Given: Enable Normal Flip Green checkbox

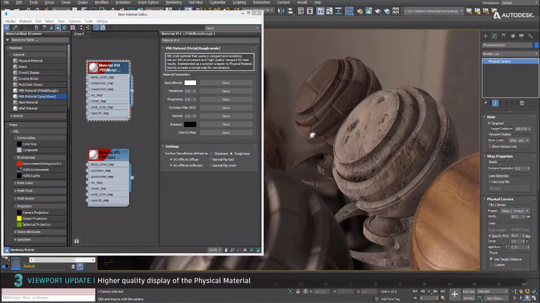Looking at the screenshot, I should (x=211, y=165).
